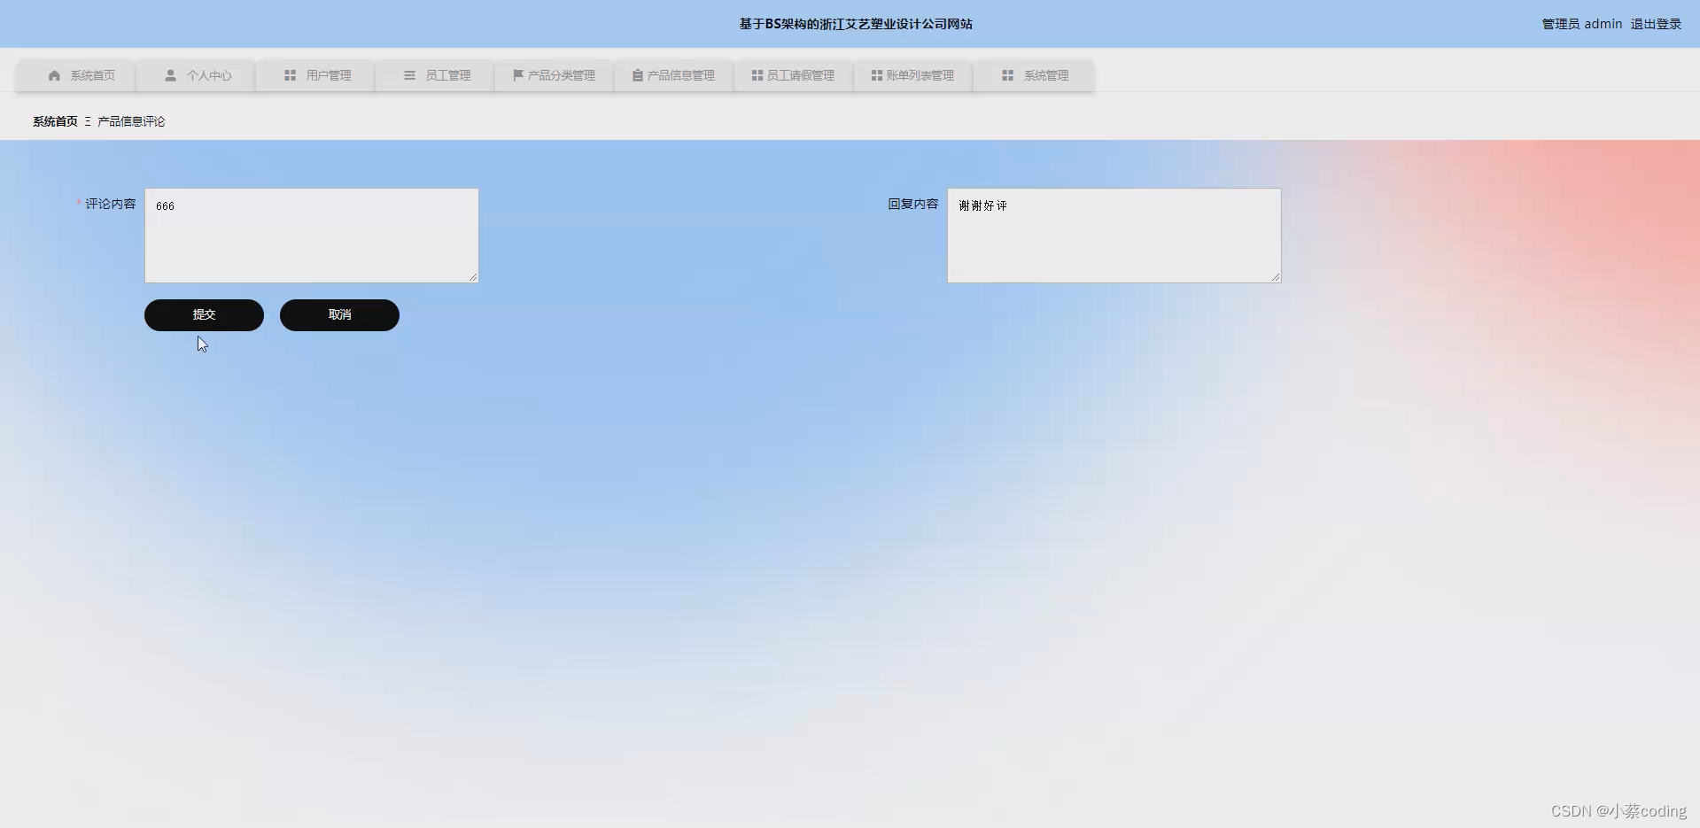1700x828 pixels.
Task: Click the flag icon beside 产品分类管理
Action: pyautogui.click(x=518, y=75)
